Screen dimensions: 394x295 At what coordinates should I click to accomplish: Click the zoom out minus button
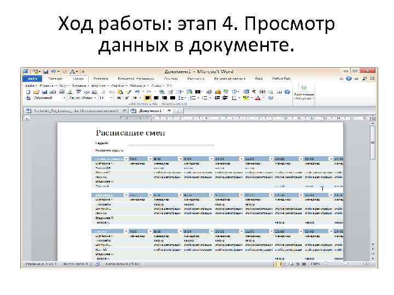[x=326, y=264]
